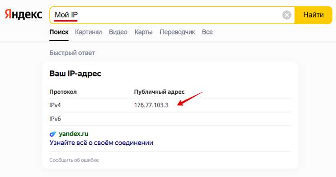The height and width of the screenshot is (177, 336).
Task: Open the Переводчик tab
Action: click(x=177, y=32)
